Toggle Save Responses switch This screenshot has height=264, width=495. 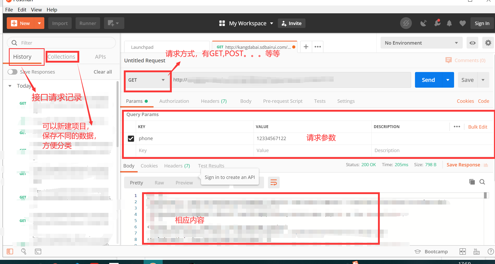click(12, 72)
